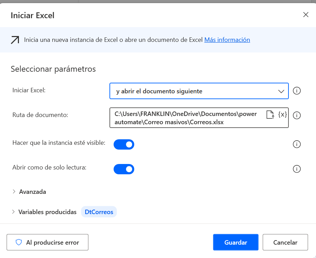
Task: Click the dialog title 'Iniciar Excel'
Action: pos(33,15)
